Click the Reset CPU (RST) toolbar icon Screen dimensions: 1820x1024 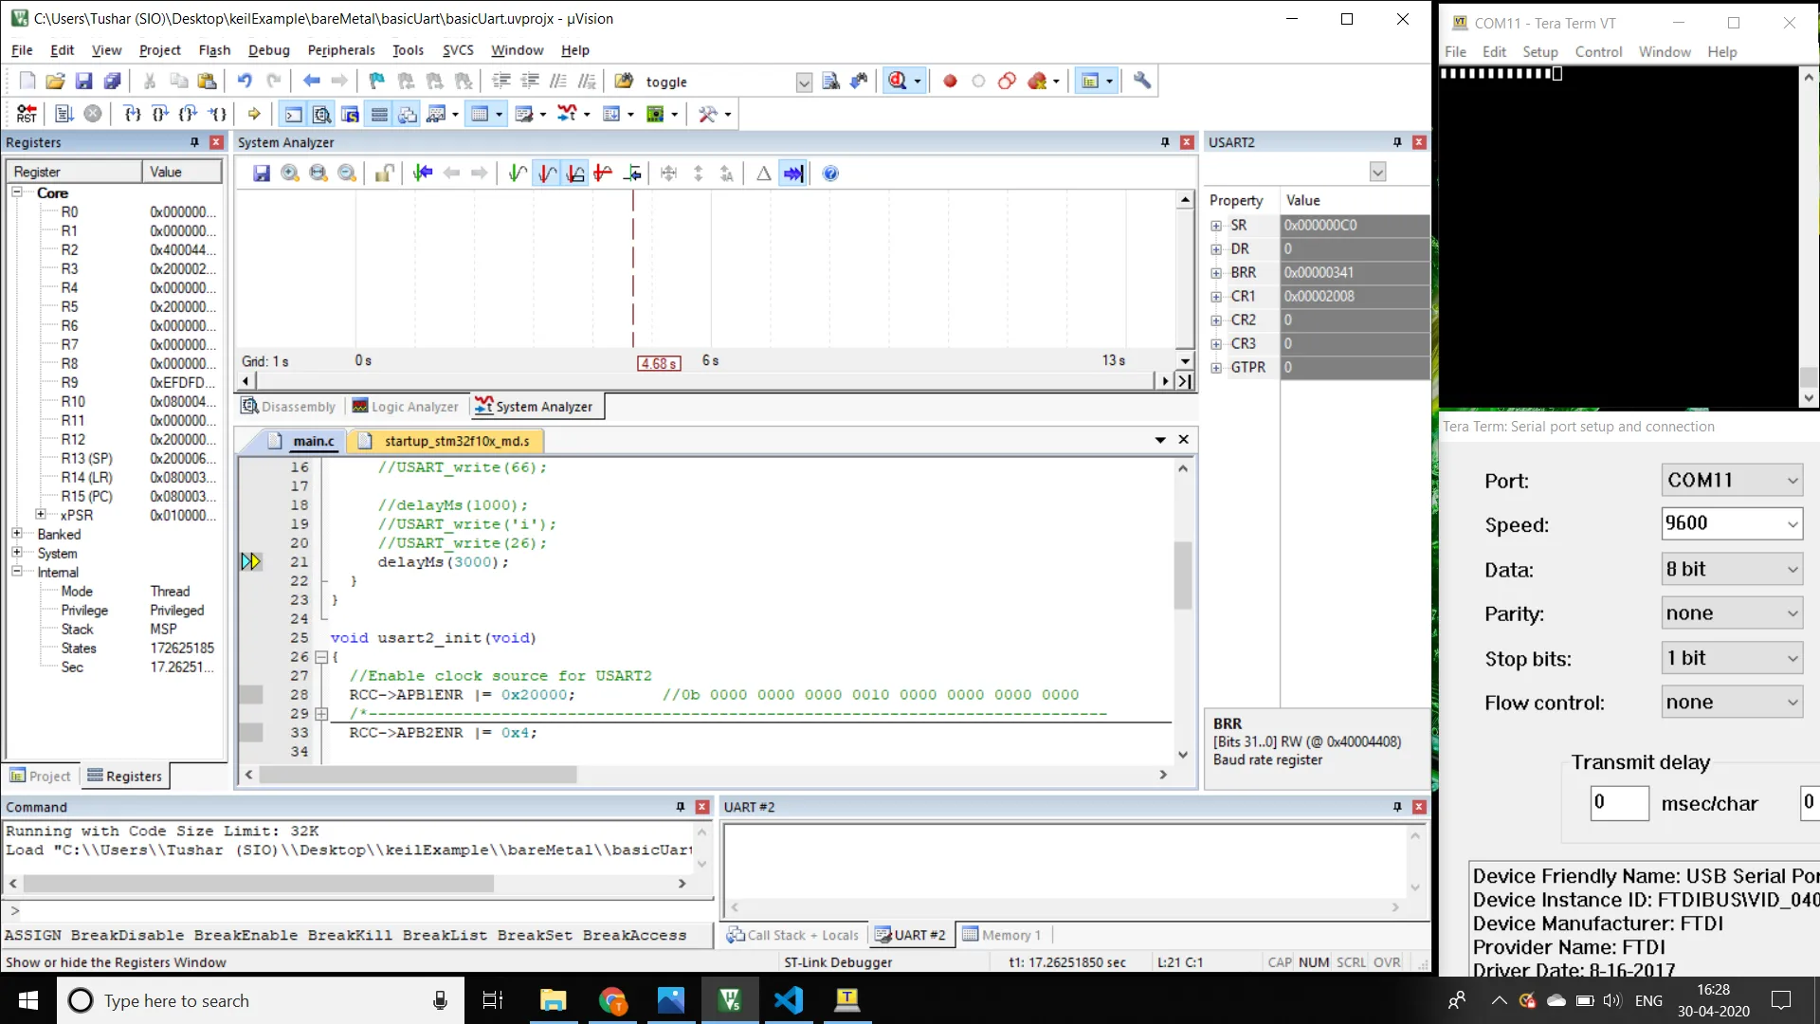pyautogui.click(x=27, y=115)
